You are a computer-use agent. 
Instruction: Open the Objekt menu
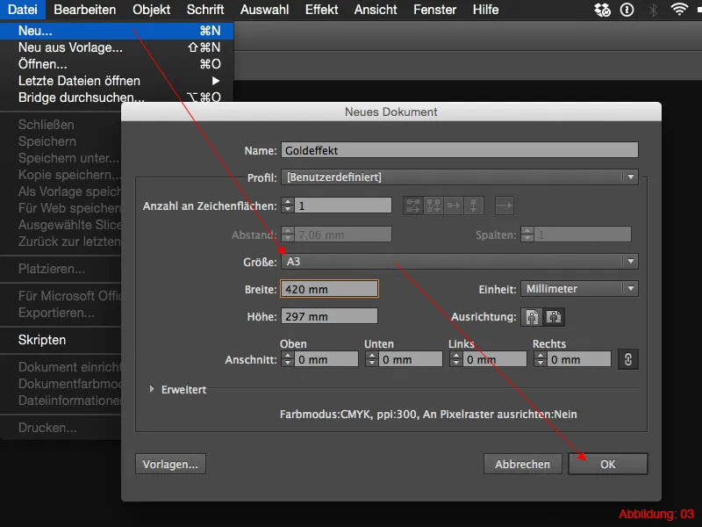[151, 10]
